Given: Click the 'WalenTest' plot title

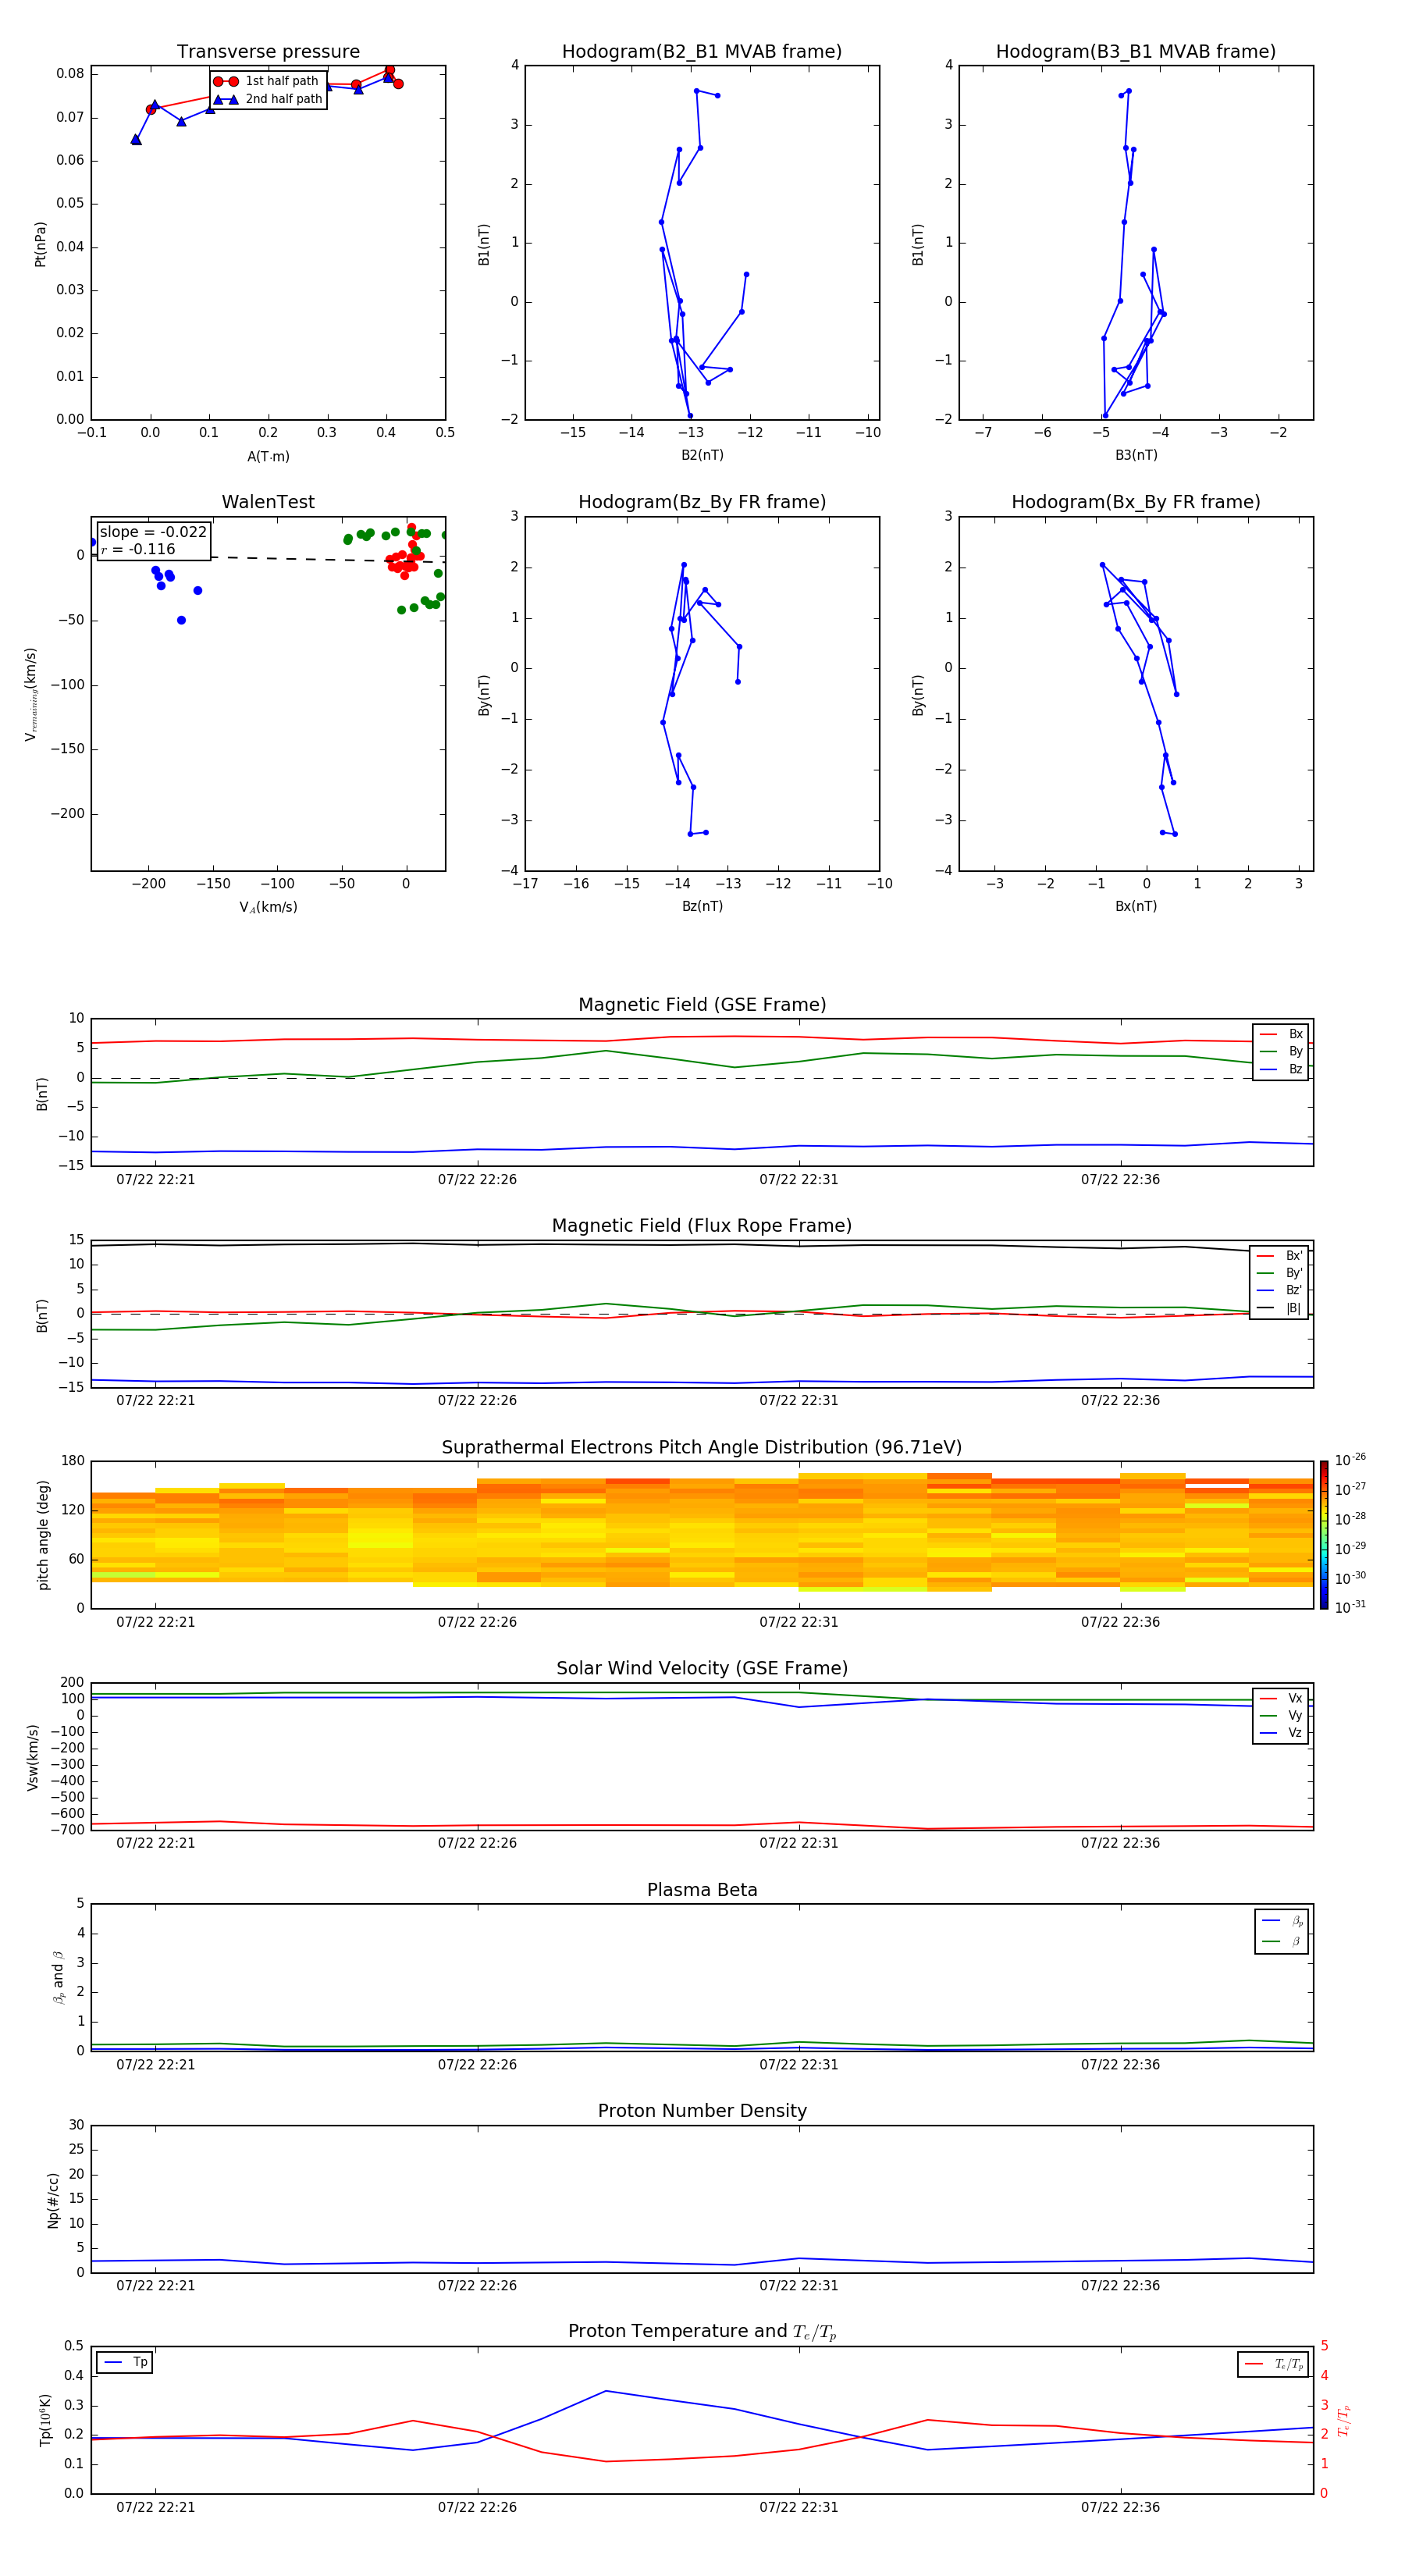Looking at the screenshot, I should [x=268, y=502].
